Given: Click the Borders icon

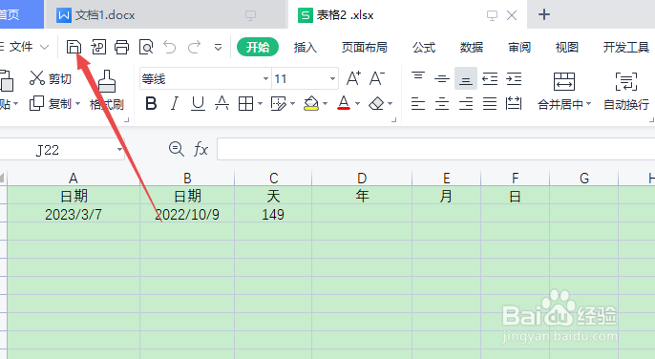Looking at the screenshot, I should pos(245,103).
